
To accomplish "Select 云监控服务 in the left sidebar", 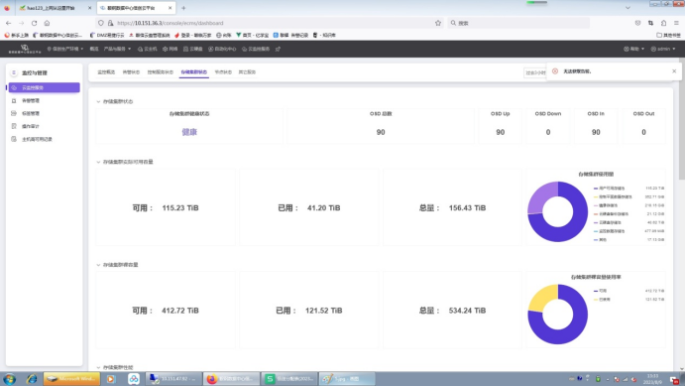I will point(45,87).
